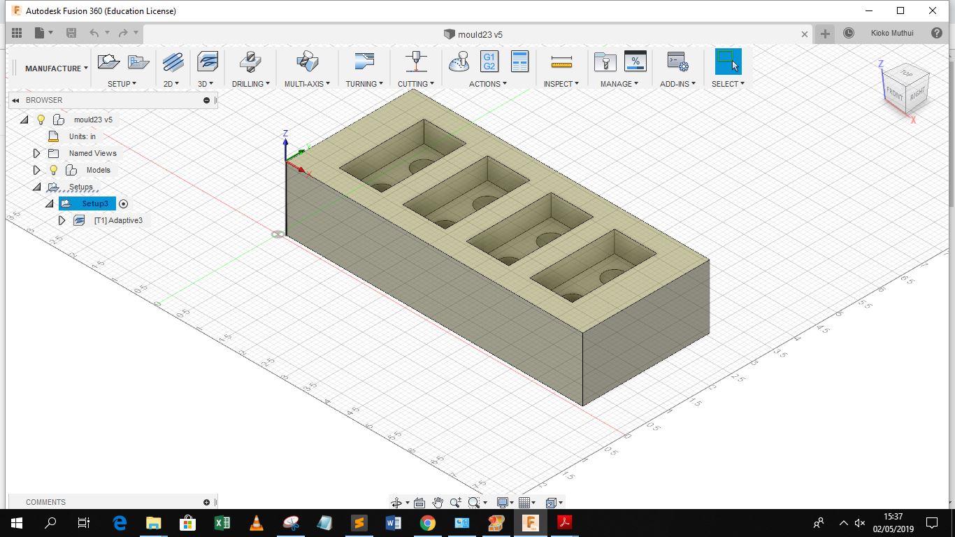Toggle the Models visibility light bulb
The width and height of the screenshot is (955, 537).
tap(53, 170)
